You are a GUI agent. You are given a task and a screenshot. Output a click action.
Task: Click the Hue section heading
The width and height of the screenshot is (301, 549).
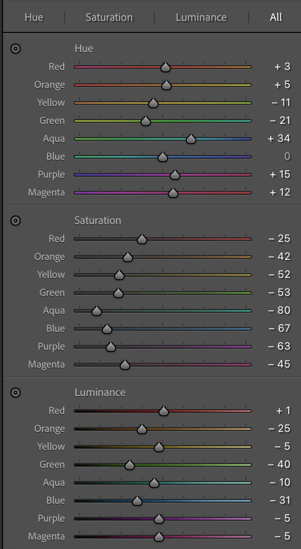(84, 49)
